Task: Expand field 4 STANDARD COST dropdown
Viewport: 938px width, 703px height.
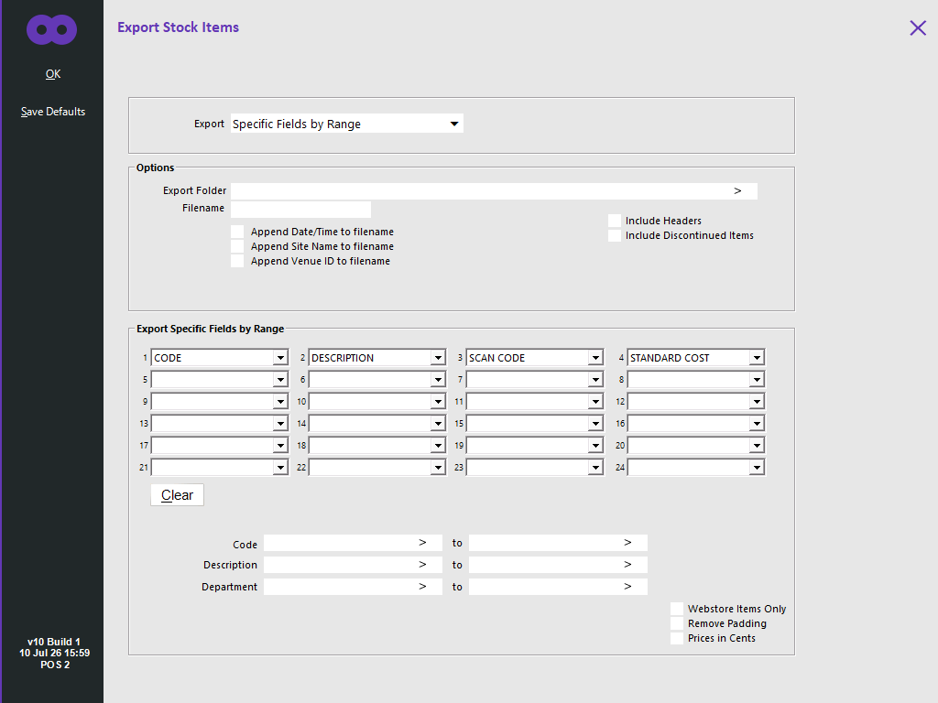Action: tap(757, 358)
